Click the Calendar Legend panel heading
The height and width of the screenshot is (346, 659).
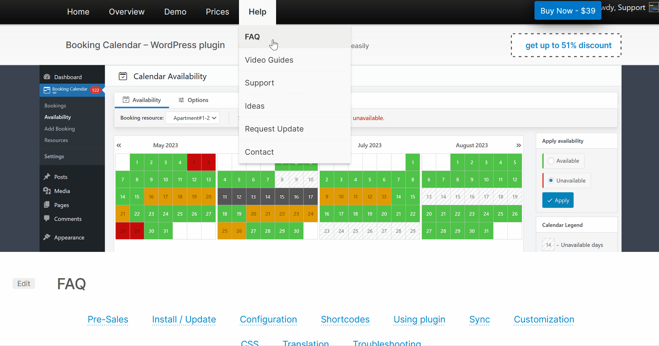point(562,225)
